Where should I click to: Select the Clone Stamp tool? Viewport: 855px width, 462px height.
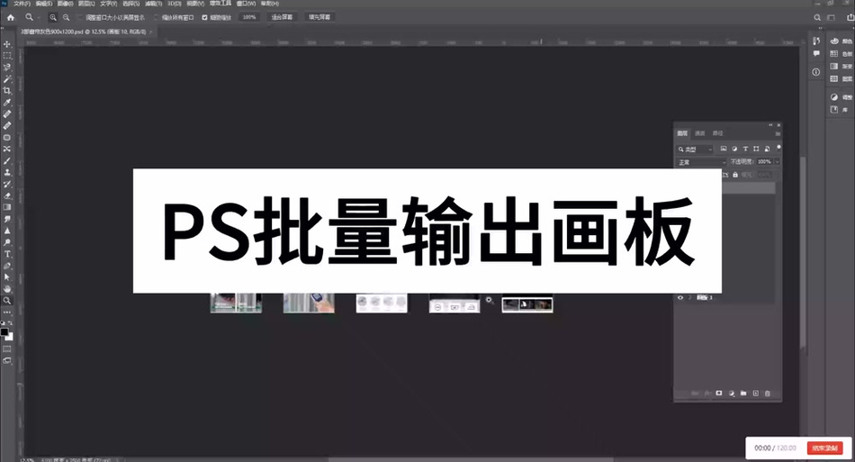coord(7,172)
